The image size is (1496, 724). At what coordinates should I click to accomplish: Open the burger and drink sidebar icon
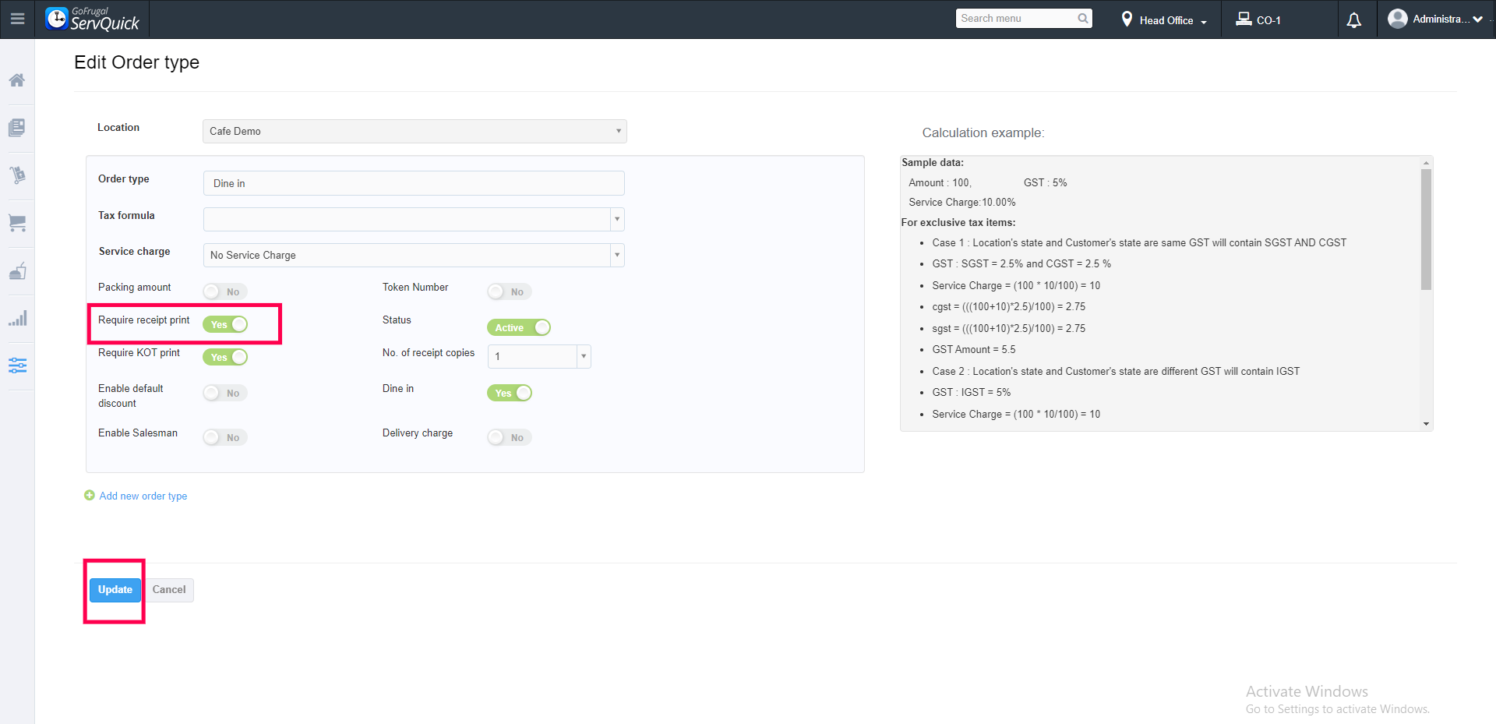[17, 271]
